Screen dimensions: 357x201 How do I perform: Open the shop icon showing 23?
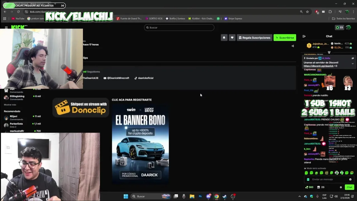click(321, 187)
